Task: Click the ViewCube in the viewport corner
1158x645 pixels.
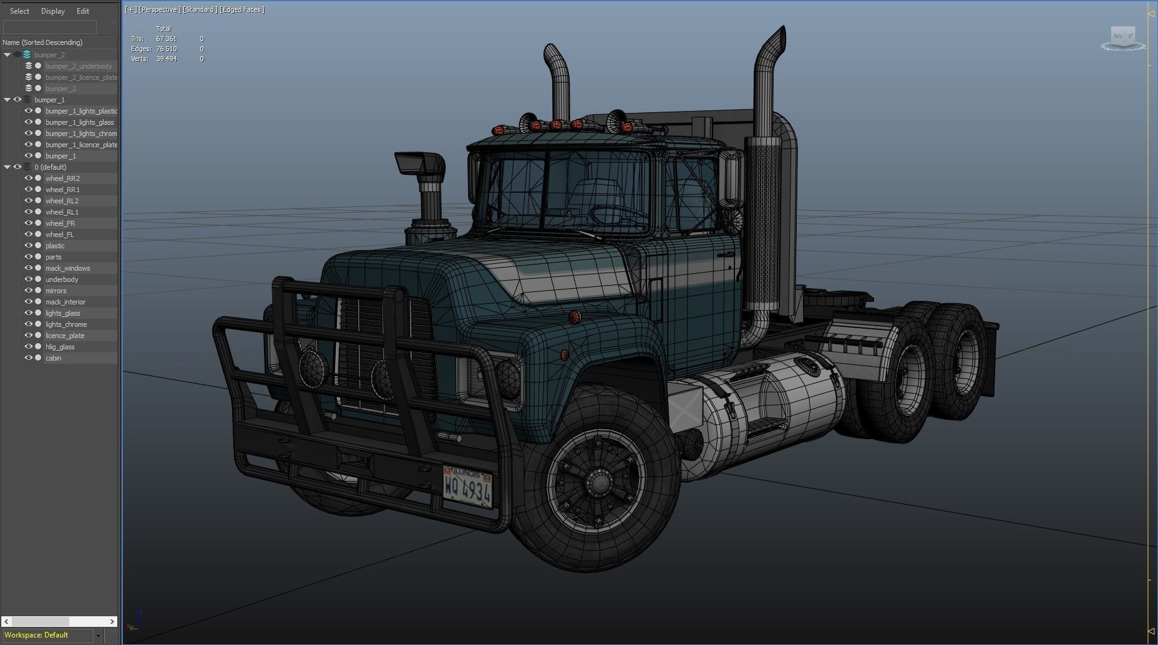Action: (1123, 37)
